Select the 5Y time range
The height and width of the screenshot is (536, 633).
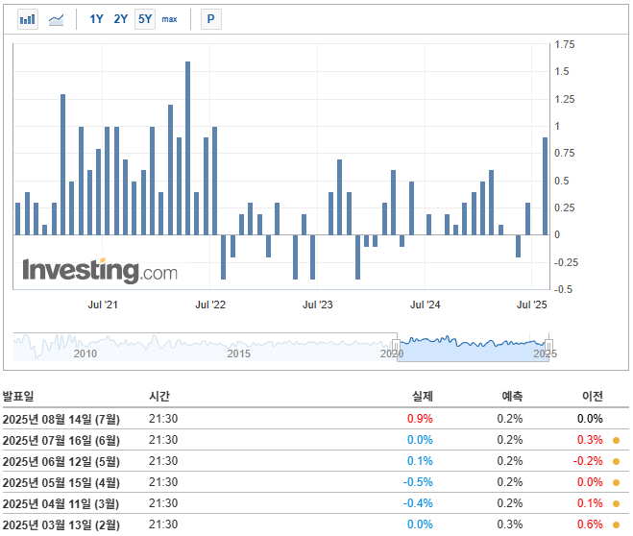(x=144, y=19)
